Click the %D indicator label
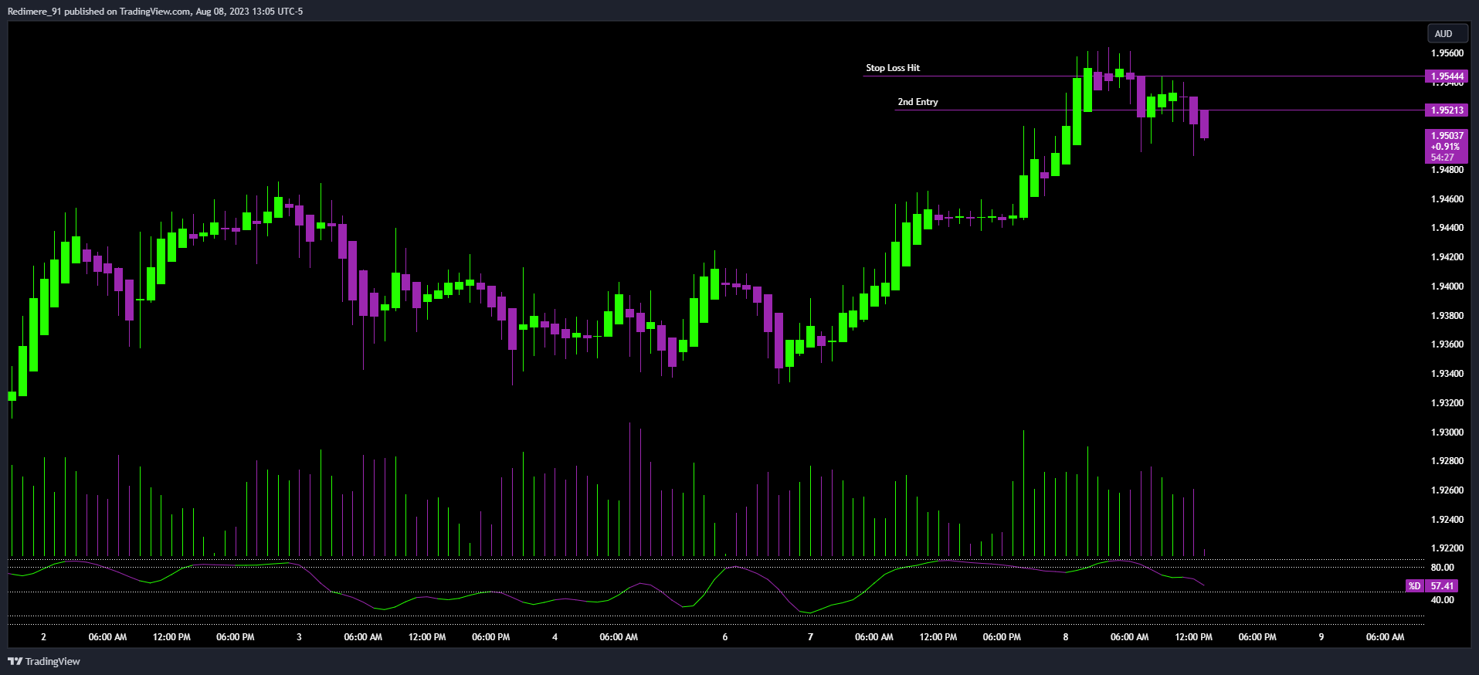The height and width of the screenshot is (675, 1479). (x=1414, y=586)
